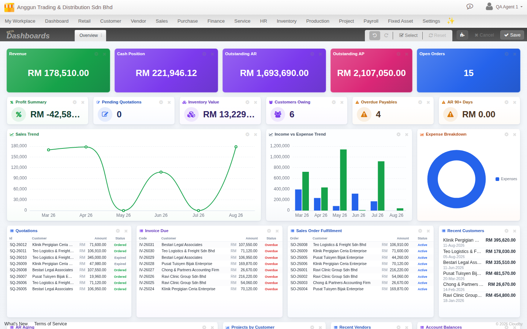This screenshot has height=329, width=527.
Task: Click the percent icon in Profit Summary
Action: point(19,114)
